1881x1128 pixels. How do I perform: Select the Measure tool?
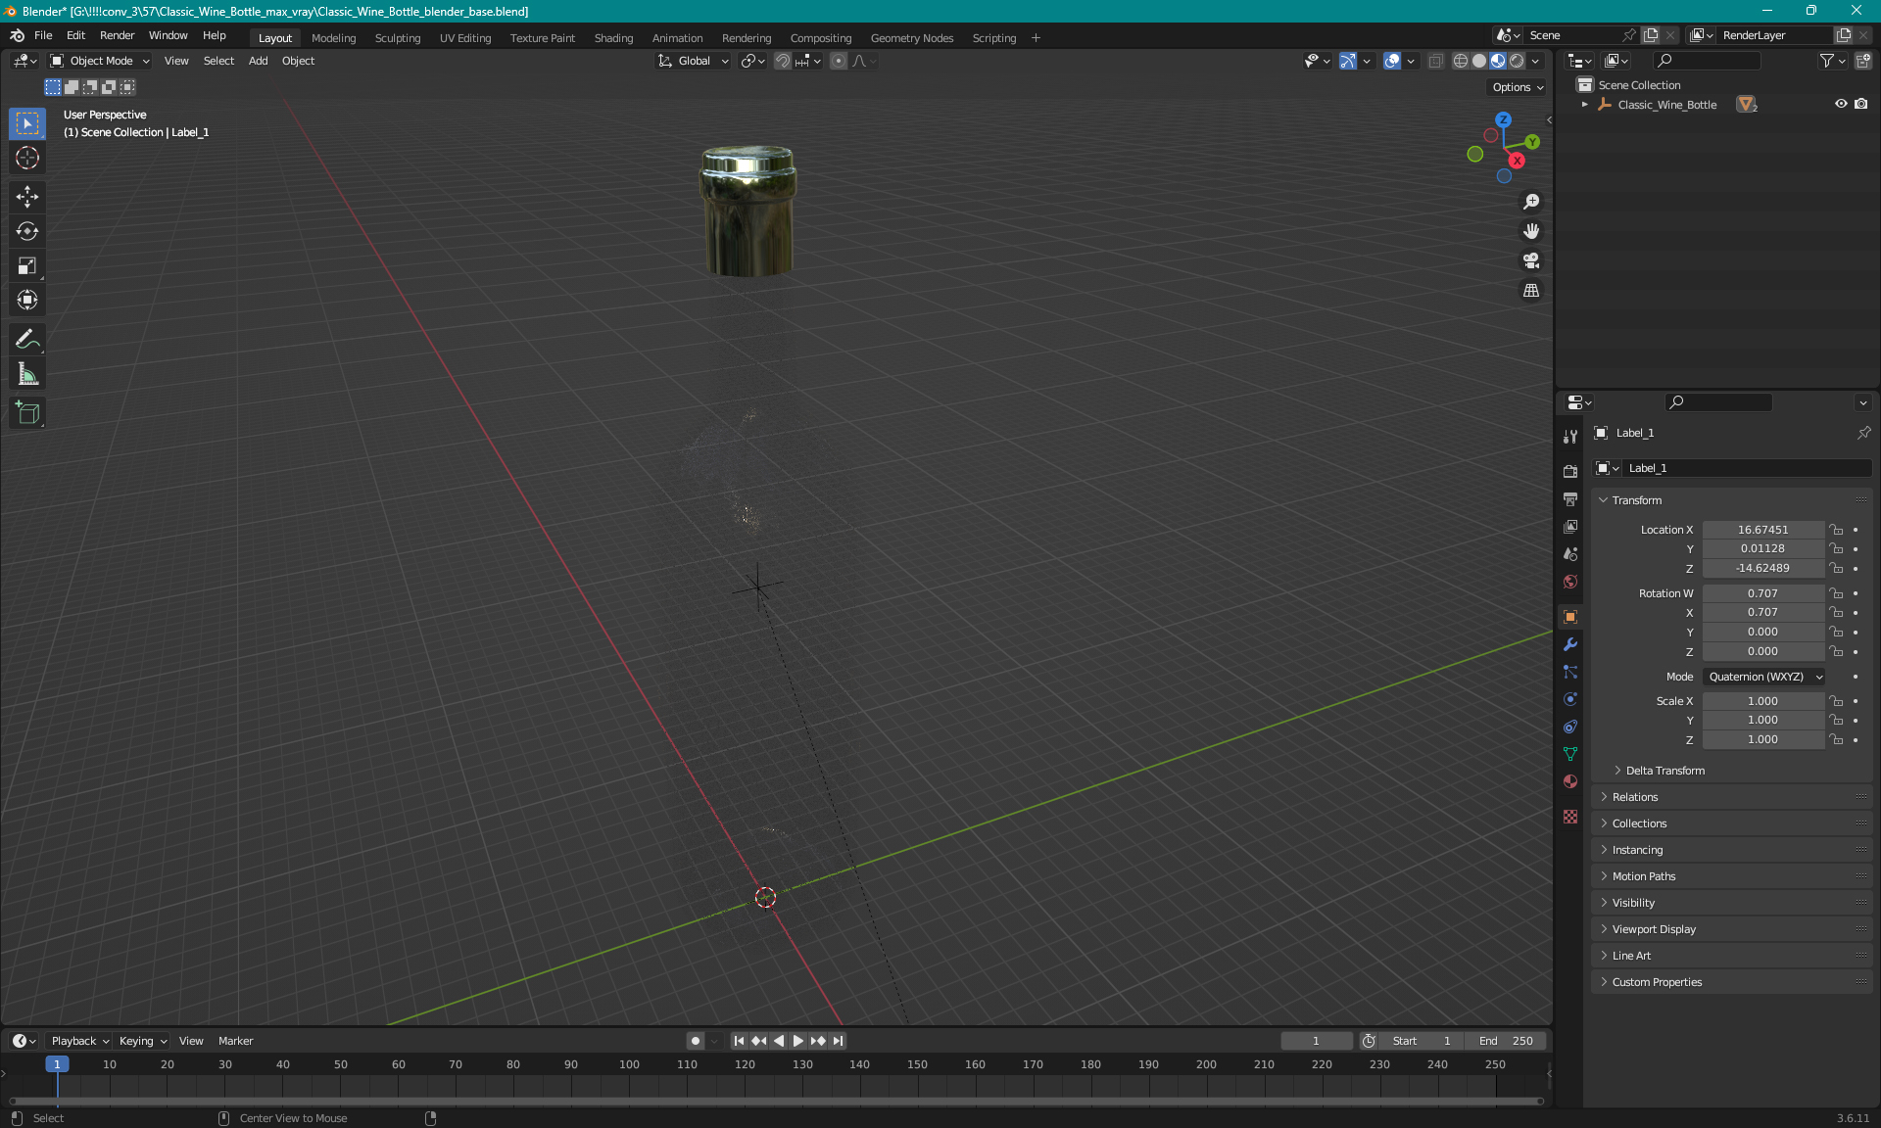[x=27, y=373]
